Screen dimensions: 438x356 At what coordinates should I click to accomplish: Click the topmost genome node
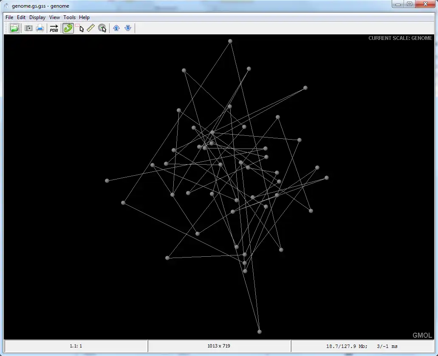pos(230,41)
